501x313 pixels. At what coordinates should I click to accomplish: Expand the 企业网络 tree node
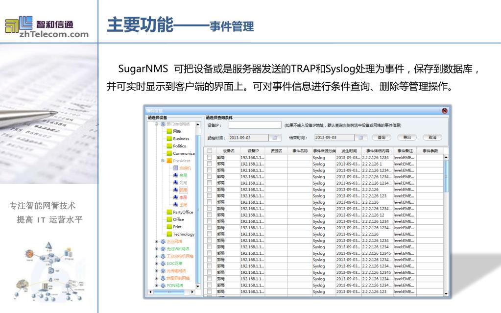[157, 241]
